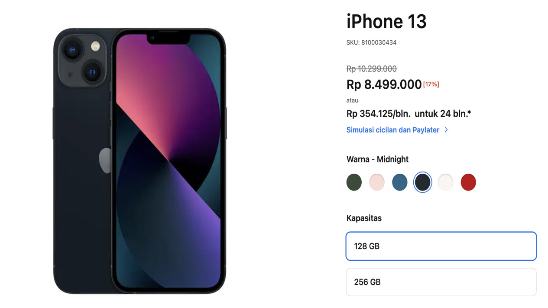The image size is (548, 308).
Task: Click the Rp 354.125/bln installment text
Action: tap(379, 114)
